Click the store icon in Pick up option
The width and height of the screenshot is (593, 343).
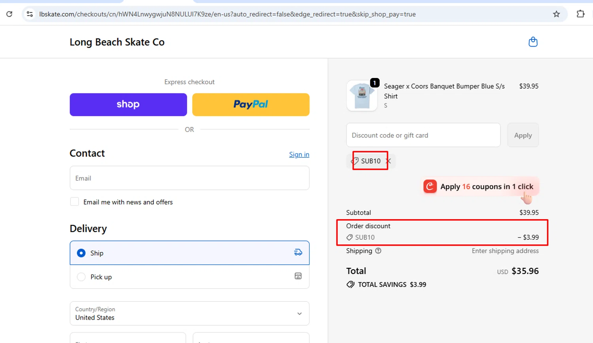point(298,276)
